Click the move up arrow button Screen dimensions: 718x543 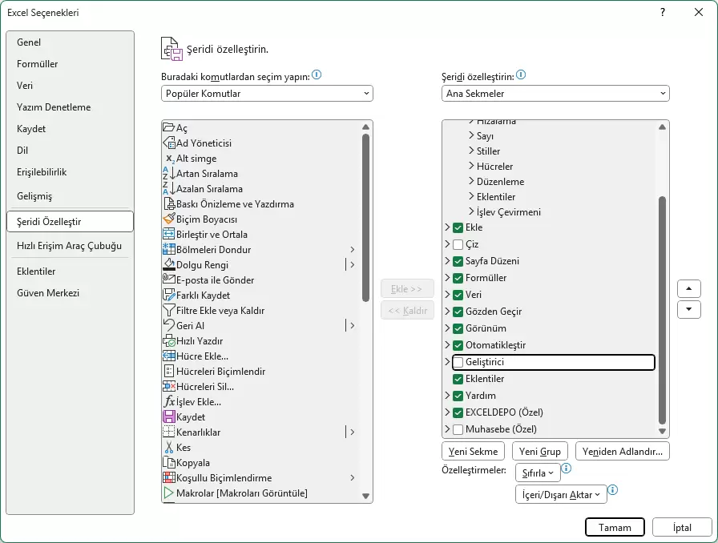click(688, 289)
